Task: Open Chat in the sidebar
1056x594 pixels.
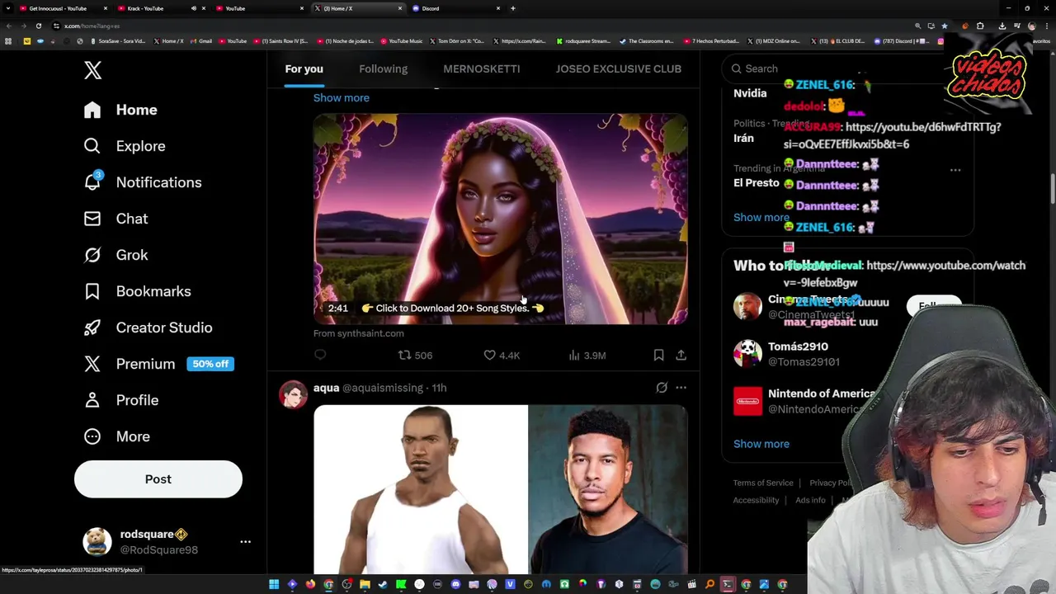Action: [x=115, y=219]
